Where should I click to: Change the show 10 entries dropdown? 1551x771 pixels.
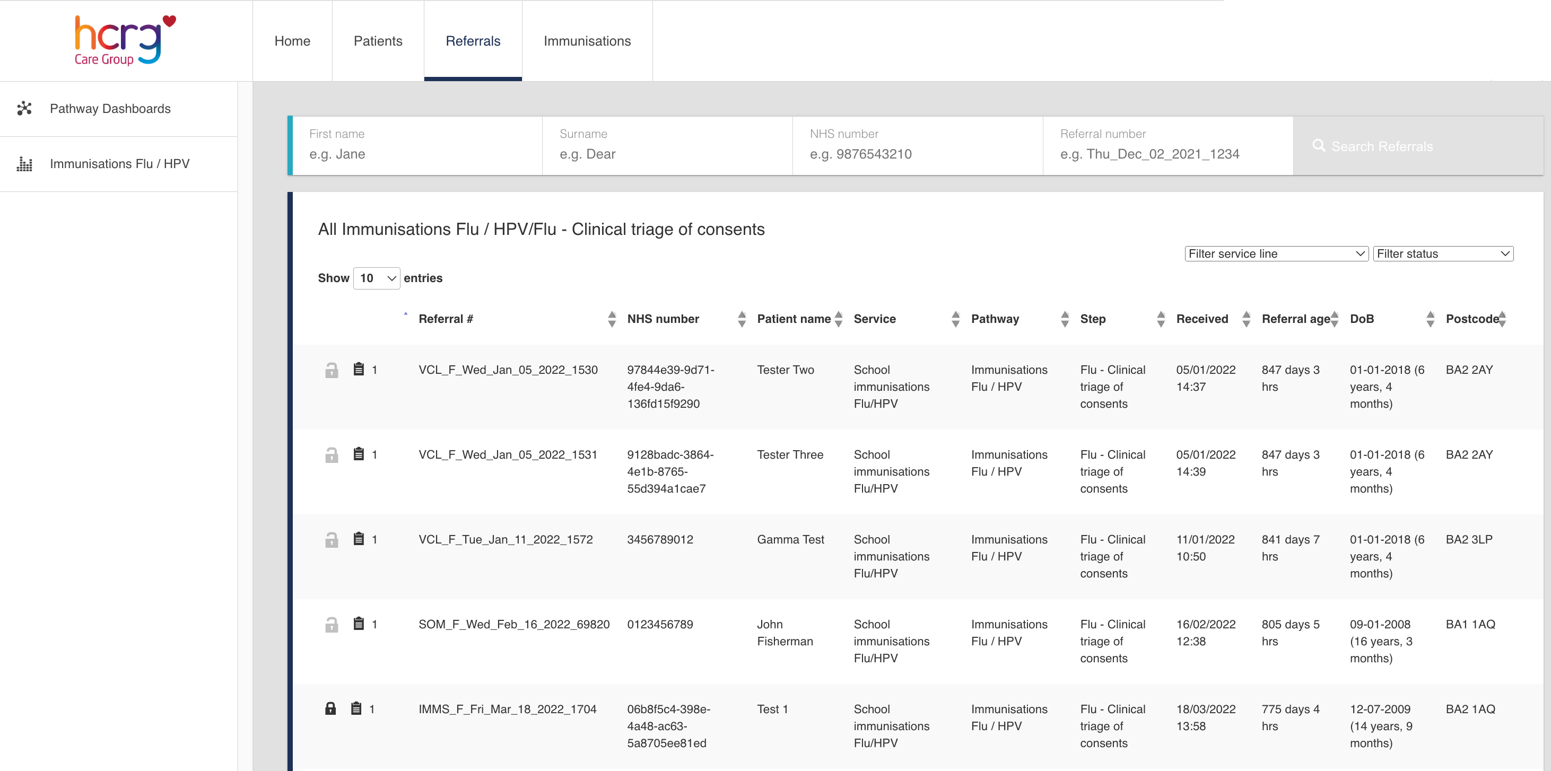376,278
